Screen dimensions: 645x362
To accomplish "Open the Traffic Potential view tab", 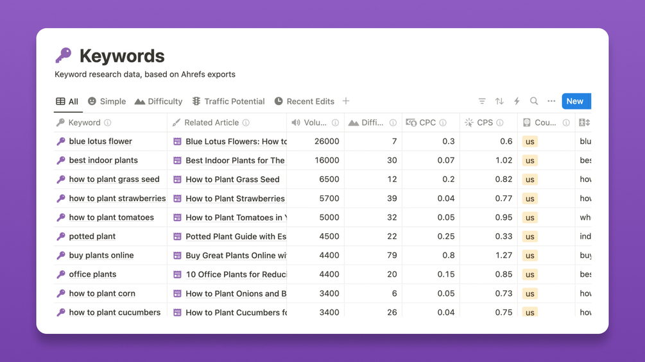I will pyautogui.click(x=228, y=101).
